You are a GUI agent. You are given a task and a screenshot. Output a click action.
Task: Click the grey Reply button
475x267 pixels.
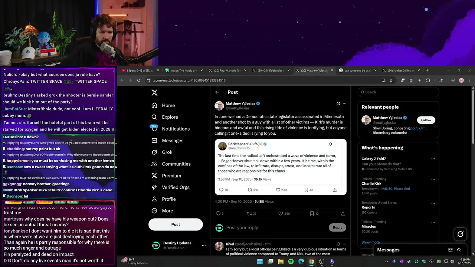[x=337, y=228]
